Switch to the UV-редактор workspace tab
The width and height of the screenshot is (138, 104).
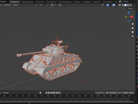(51, 2)
